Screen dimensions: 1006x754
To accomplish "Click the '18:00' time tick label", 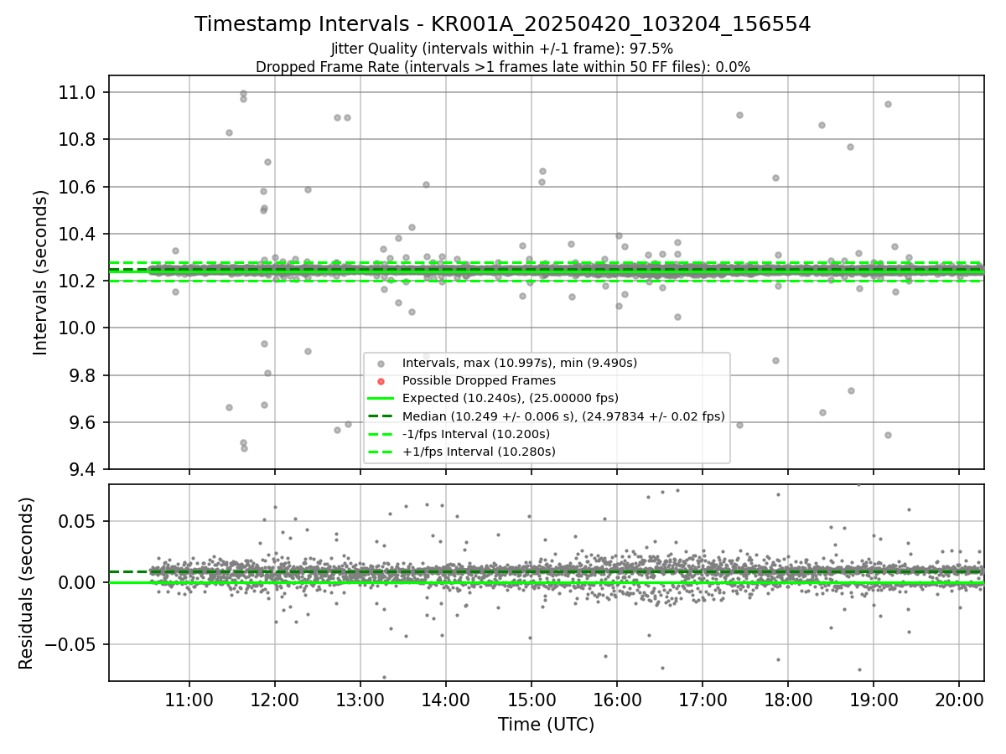I will click(788, 699).
